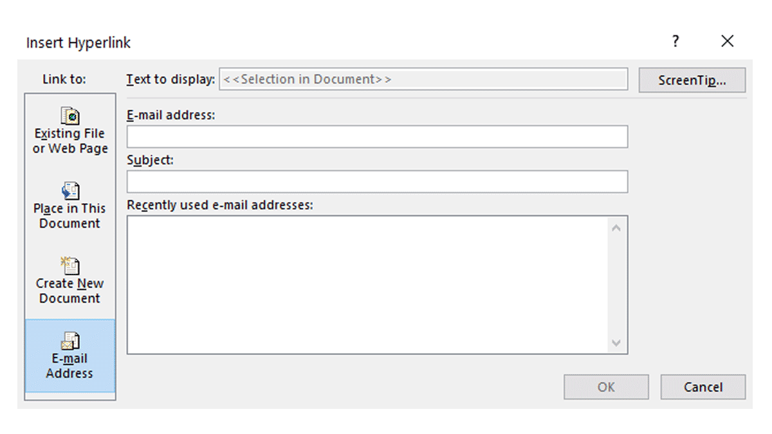The image size is (772, 434).
Task: Close the Insert Hyperlink dialog
Action: point(727,42)
